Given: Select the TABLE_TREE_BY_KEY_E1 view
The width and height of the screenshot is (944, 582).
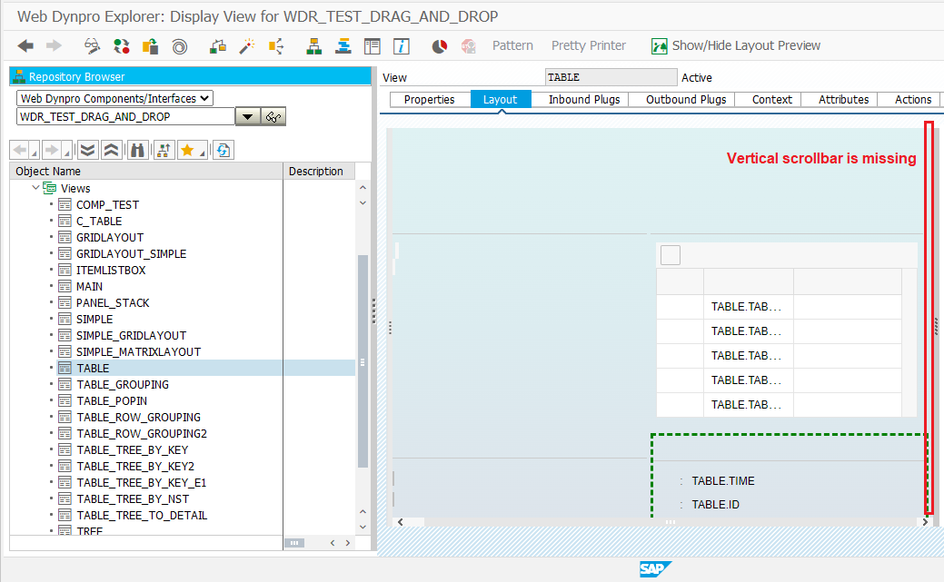Looking at the screenshot, I should click(x=142, y=483).
